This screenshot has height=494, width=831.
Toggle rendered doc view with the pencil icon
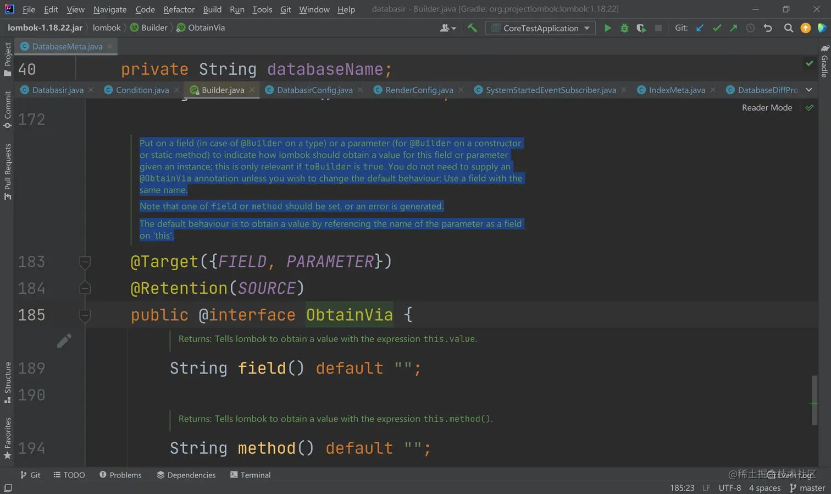[x=64, y=341]
